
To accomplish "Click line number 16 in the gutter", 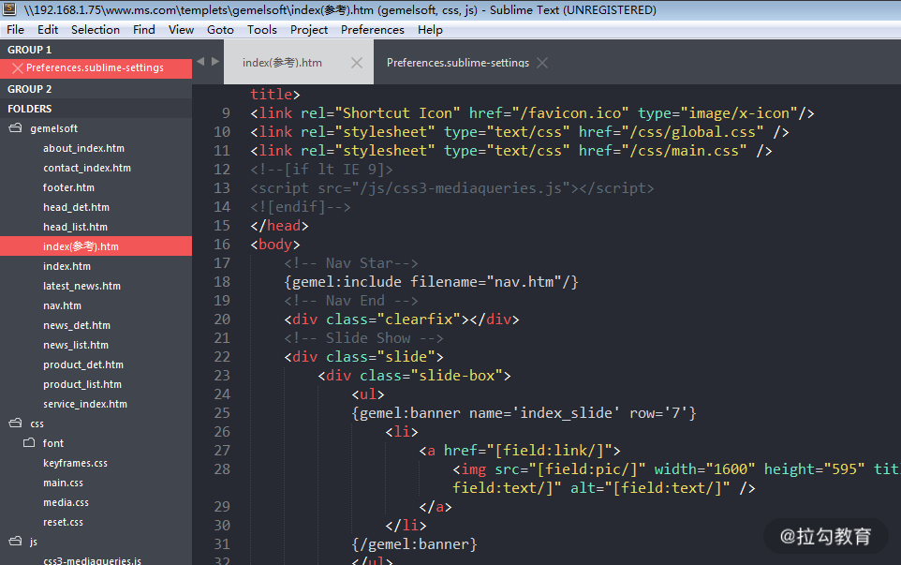I will tap(222, 245).
